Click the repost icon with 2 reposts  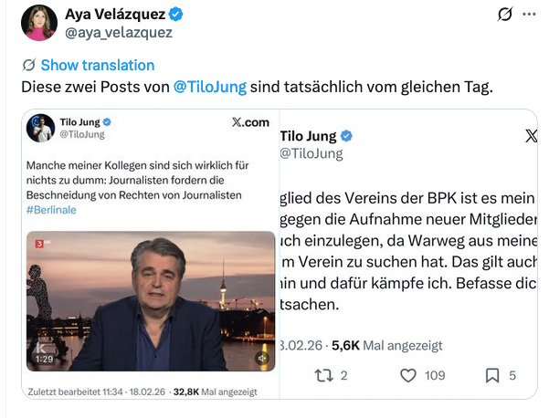coord(322,375)
